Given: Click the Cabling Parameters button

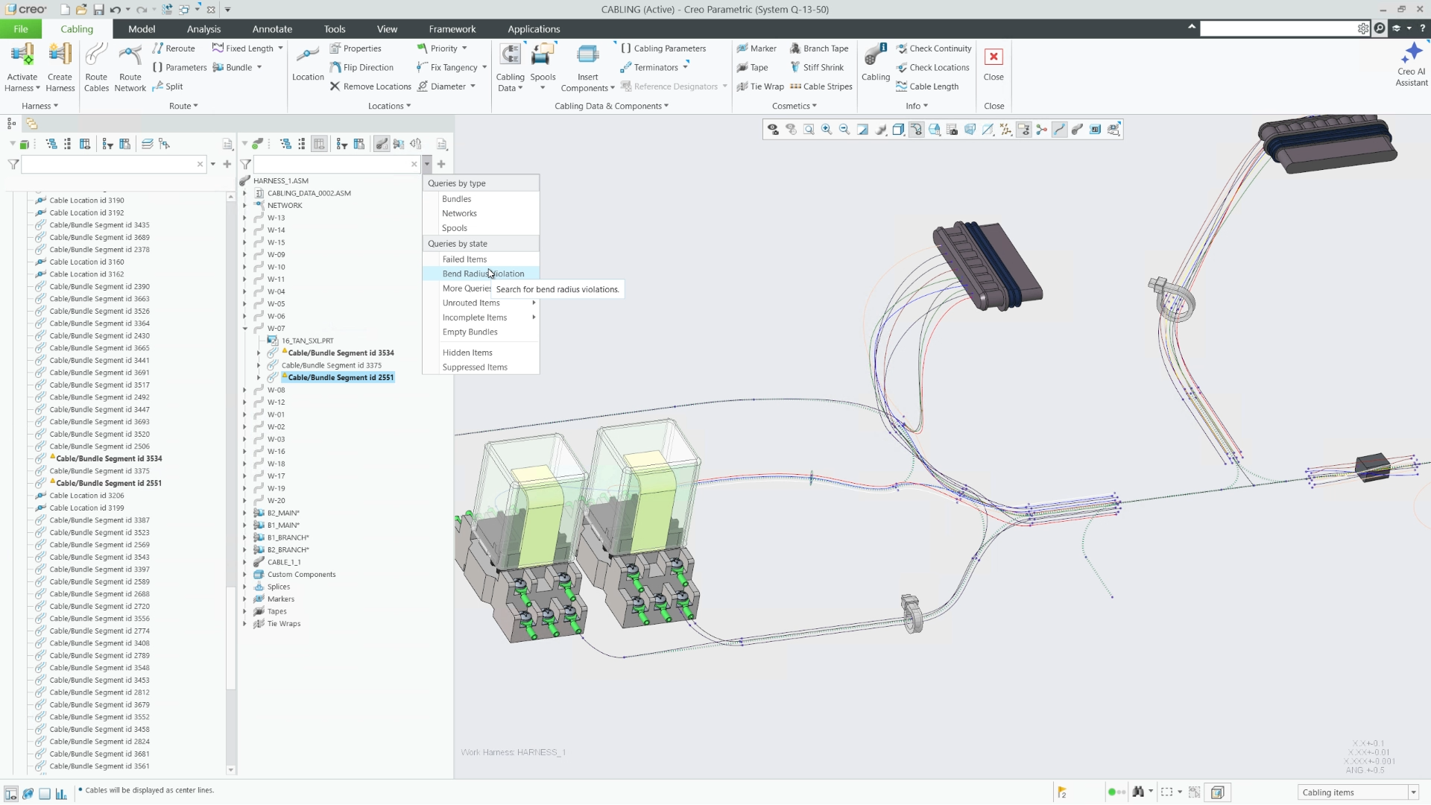Looking at the screenshot, I should click(x=663, y=48).
